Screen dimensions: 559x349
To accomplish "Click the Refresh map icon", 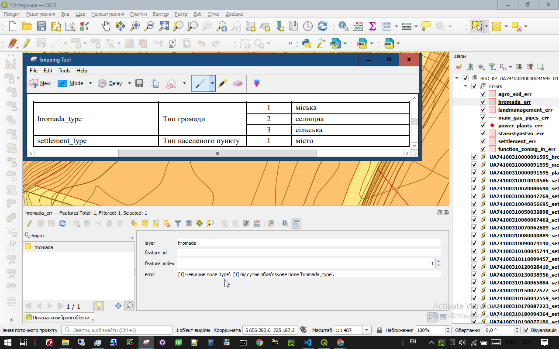I will tap(322, 26).
